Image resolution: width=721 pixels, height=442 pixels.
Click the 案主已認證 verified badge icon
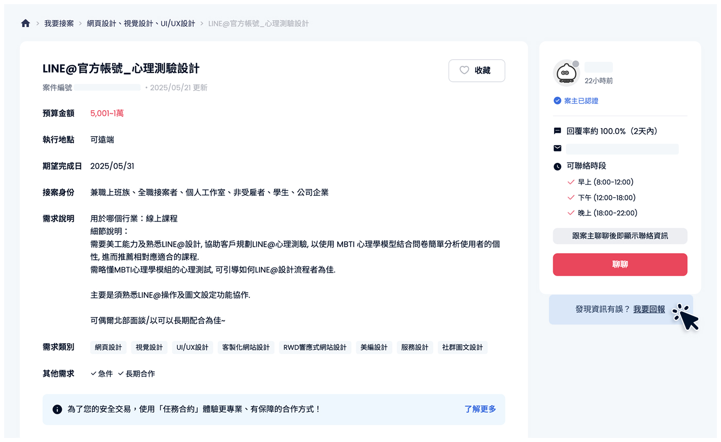point(557,101)
